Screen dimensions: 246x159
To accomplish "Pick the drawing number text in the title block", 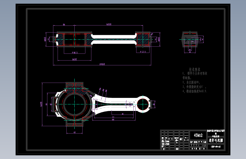I will point(216,147).
